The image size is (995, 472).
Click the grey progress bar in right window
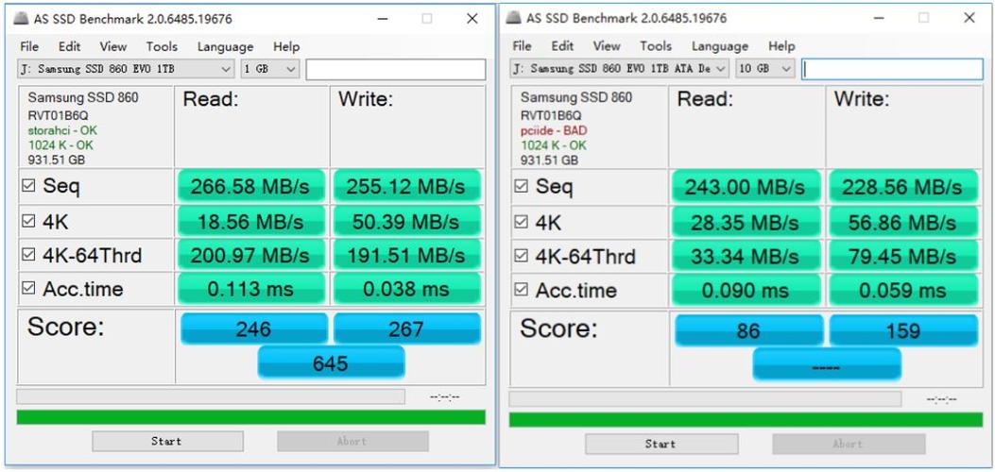(x=705, y=398)
